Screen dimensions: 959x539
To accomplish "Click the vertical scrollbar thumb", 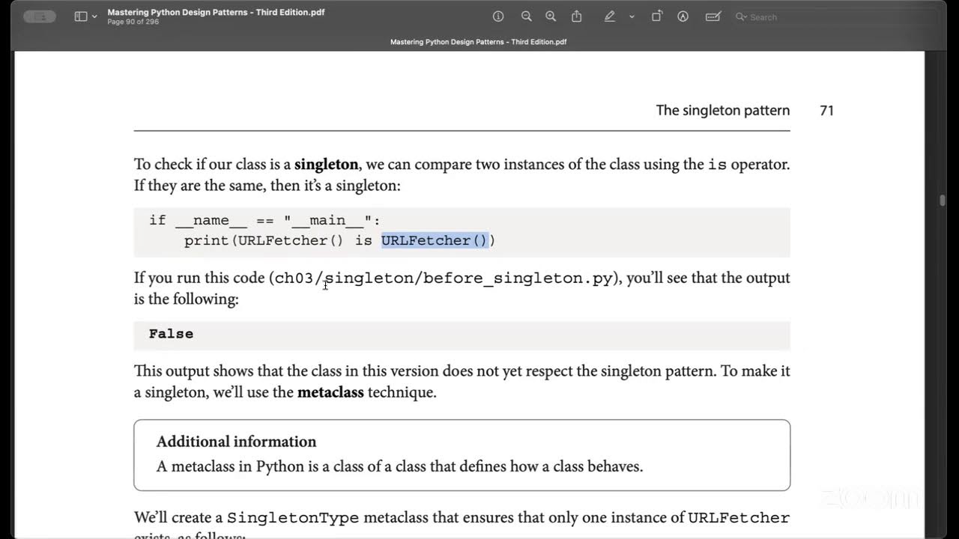I will [x=942, y=201].
